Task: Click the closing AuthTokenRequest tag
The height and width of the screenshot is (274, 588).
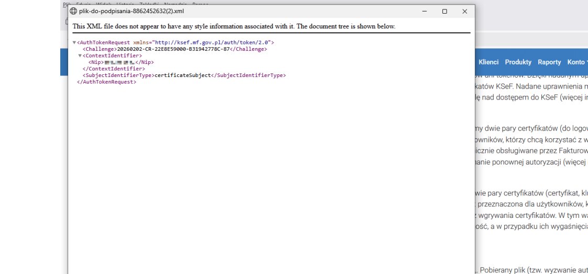Action: coord(106,82)
